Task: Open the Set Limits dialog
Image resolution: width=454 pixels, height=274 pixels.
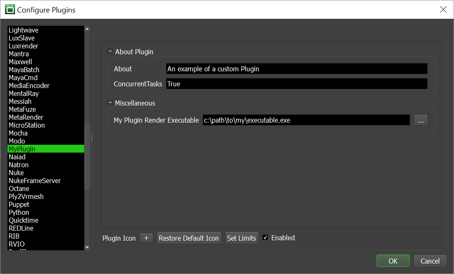Action: tap(241, 238)
